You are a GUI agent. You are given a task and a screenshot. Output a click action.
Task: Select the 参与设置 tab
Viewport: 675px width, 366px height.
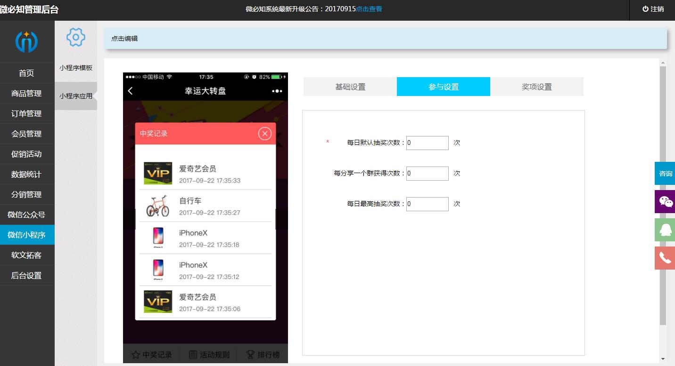443,87
